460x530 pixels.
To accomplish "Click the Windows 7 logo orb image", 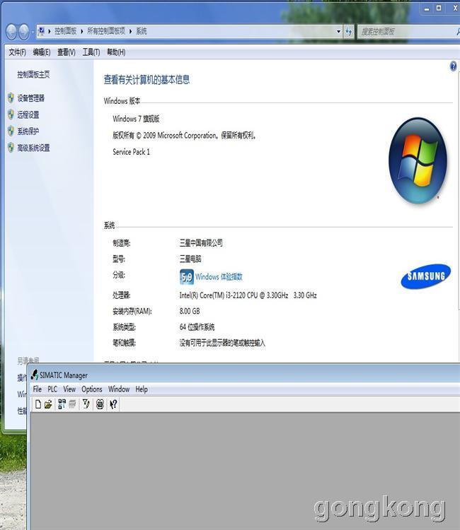I will pyautogui.click(x=418, y=160).
